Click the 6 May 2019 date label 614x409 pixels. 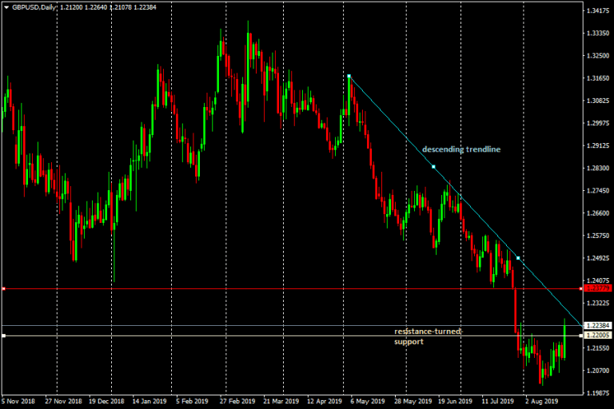tap(367, 401)
